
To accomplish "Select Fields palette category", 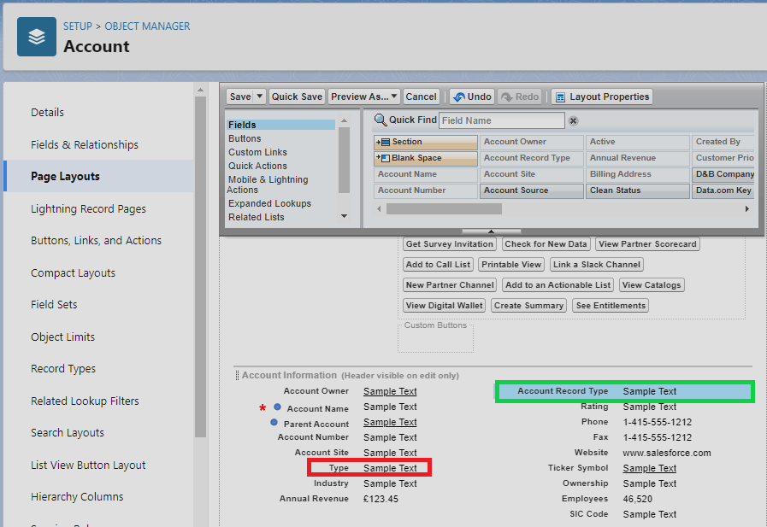I will [280, 125].
